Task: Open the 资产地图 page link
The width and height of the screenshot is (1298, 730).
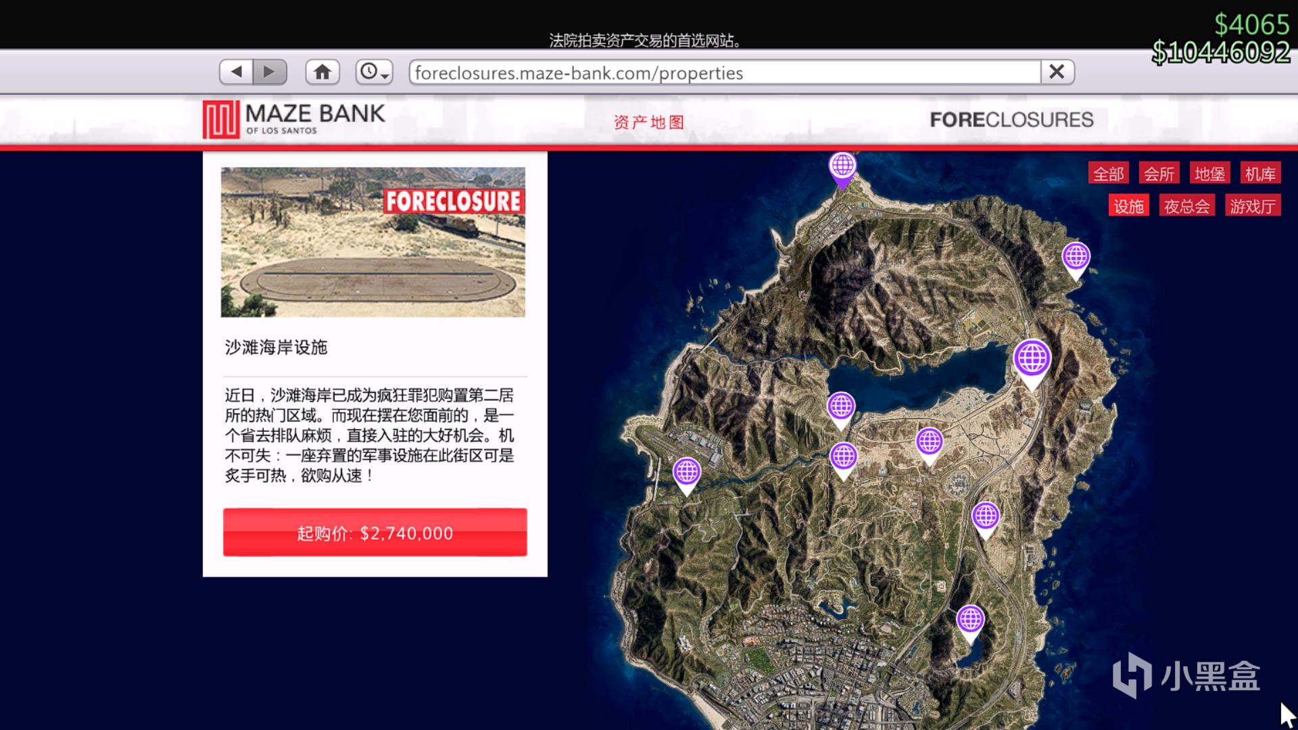Action: (649, 122)
